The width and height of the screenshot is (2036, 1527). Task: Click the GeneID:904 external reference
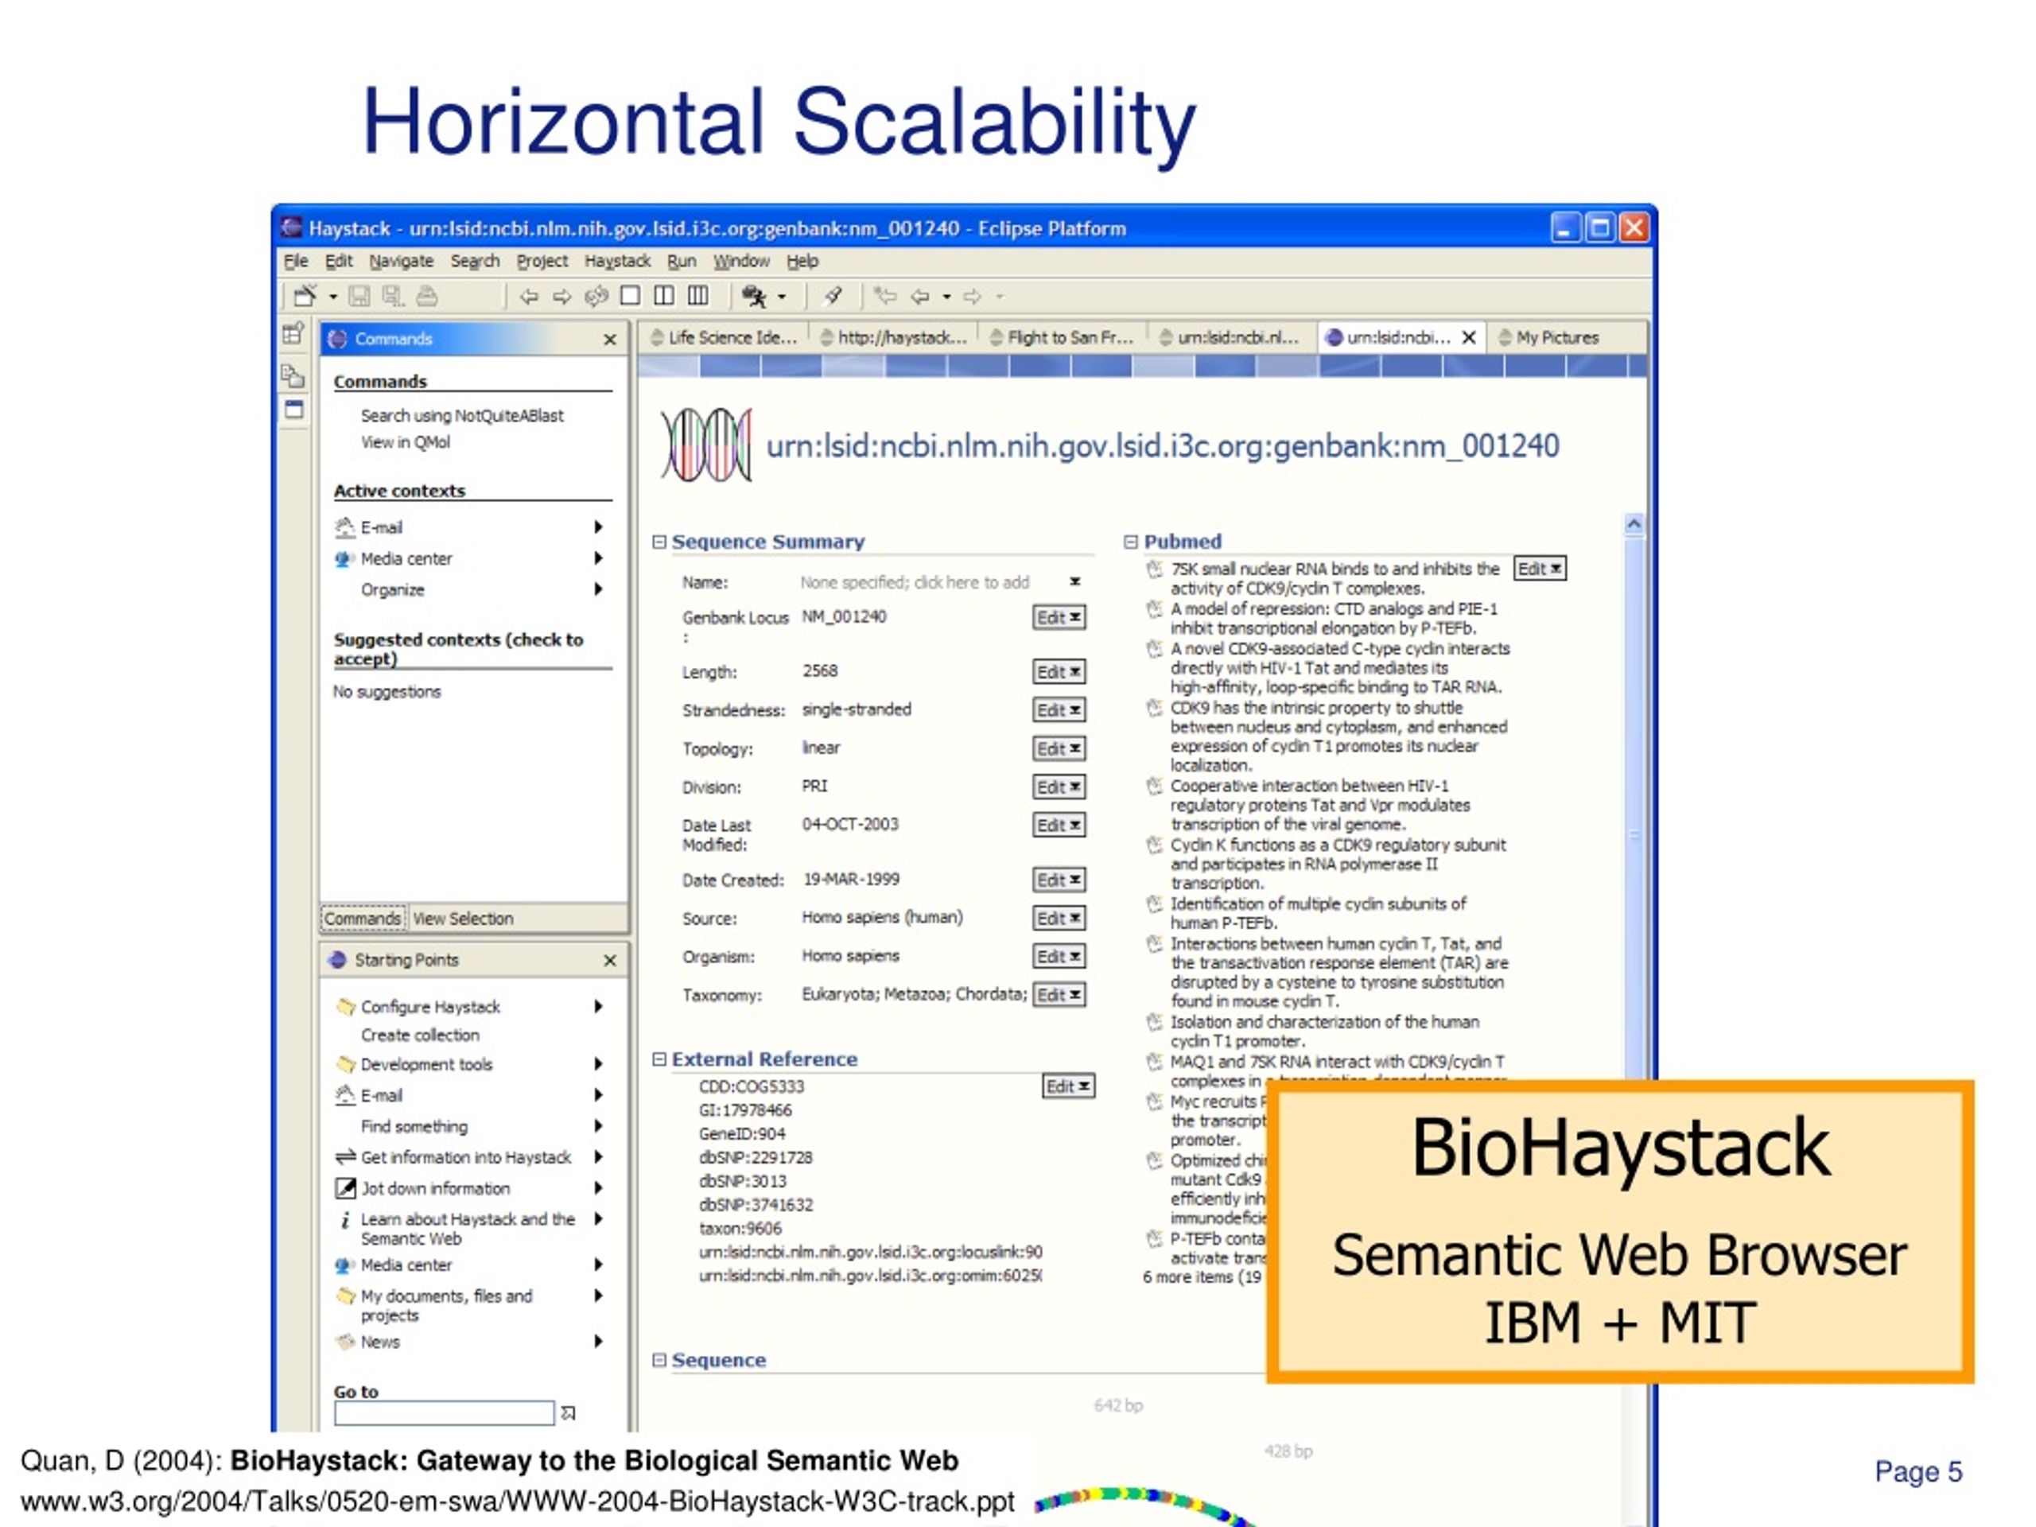pyautogui.click(x=742, y=1133)
